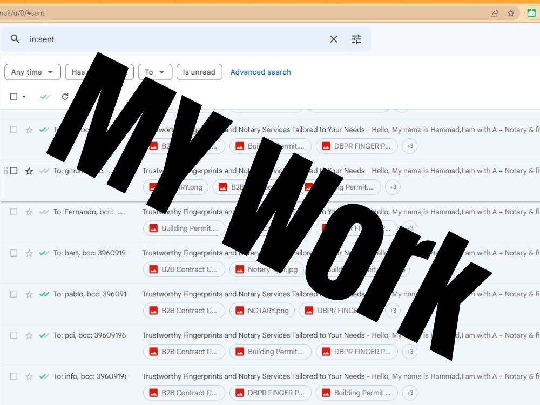Click grey check icon on To: gmu row
The image size is (540, 405).
coord(44,171)
